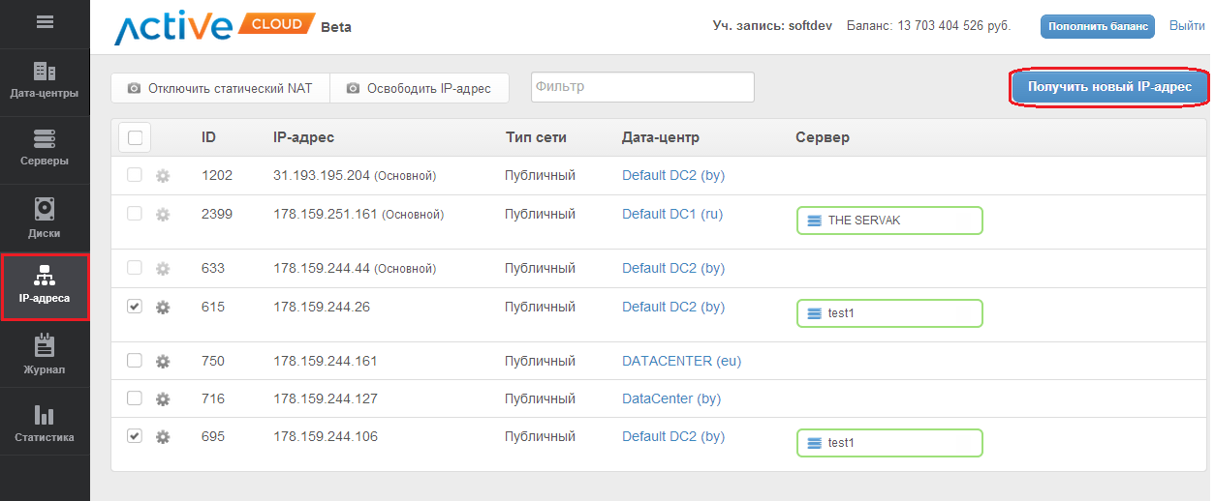Toggle the select-all checkbox in table header
The height and width of the screenshot is (501, 1215).
135,138
